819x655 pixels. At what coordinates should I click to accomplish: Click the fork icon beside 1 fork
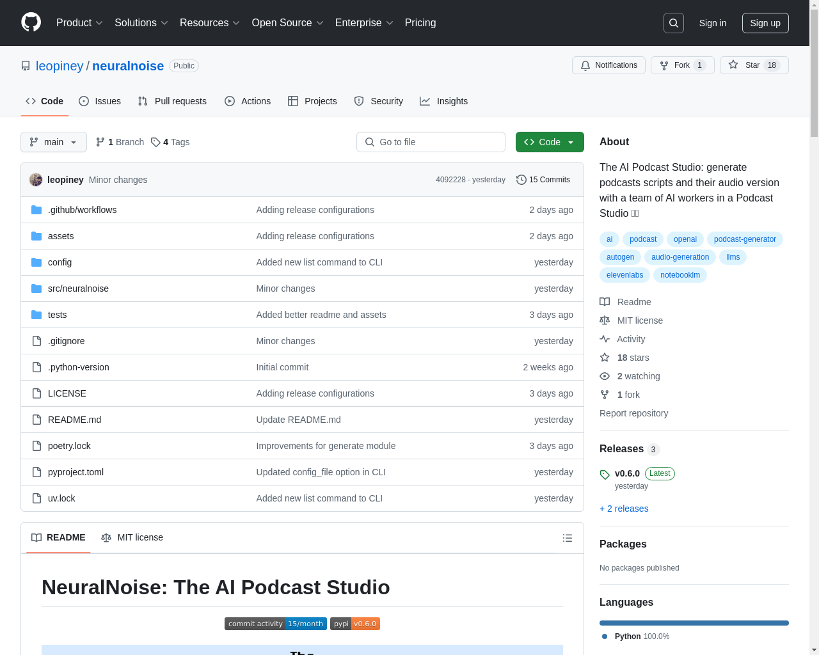[x=605, y=395]
